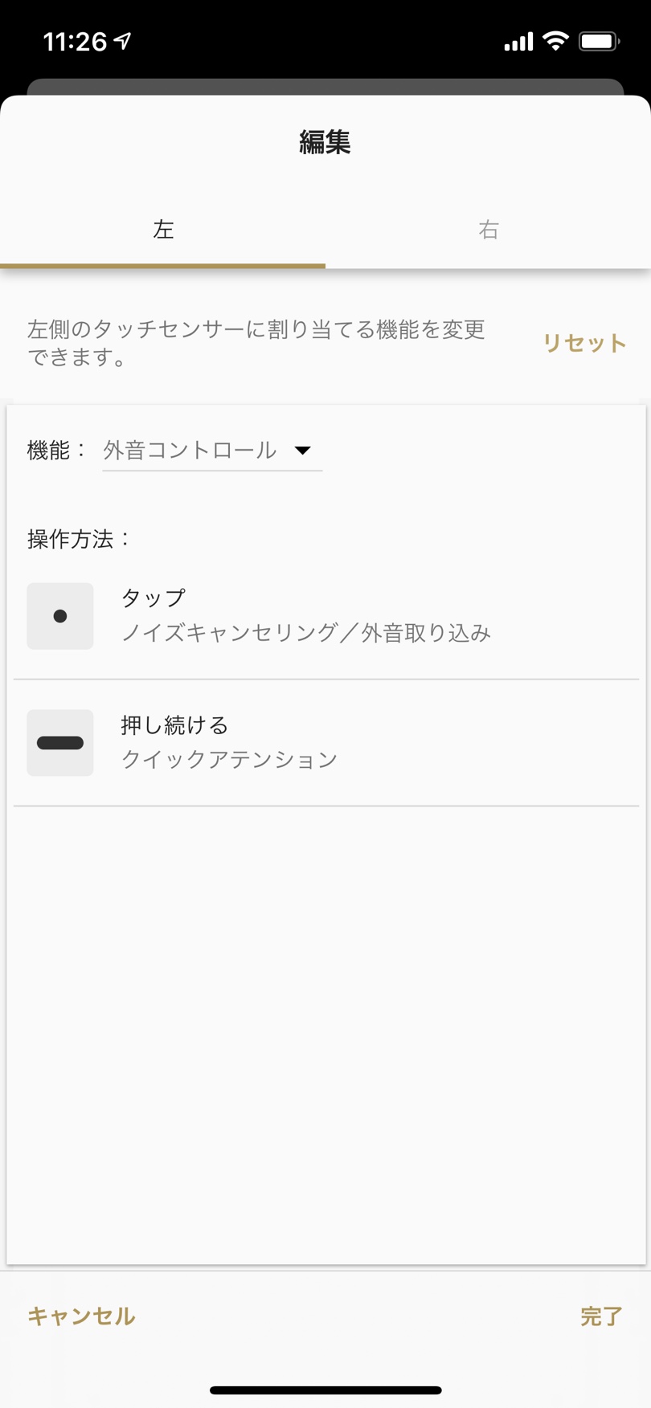Click the press-and-hold dash icon

(x=60, y=743)
